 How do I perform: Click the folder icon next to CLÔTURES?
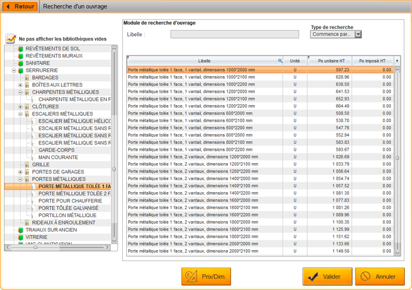tap(27, 107)
